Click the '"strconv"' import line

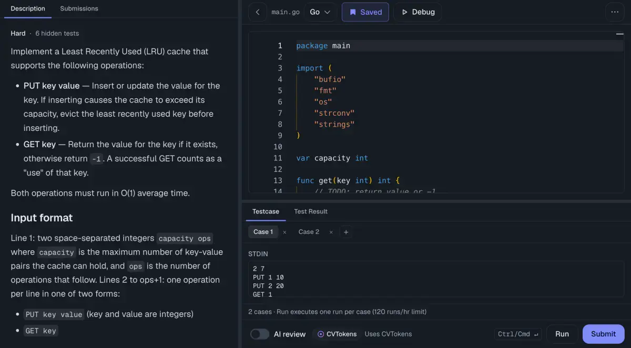334,113
